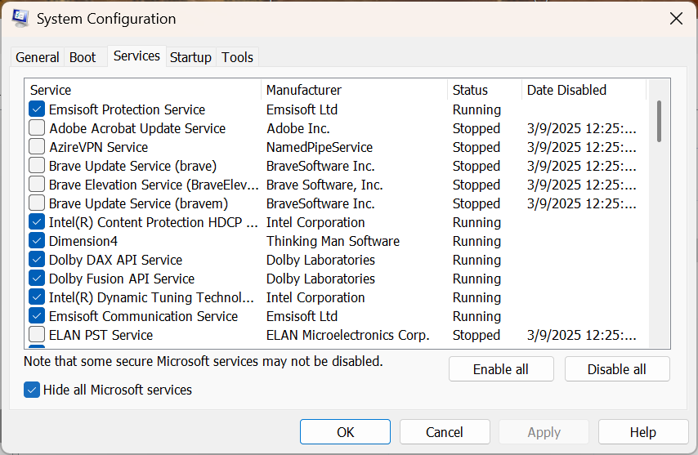Uncheck Dolby Fusion API Service checkbox
The width and height of the screenshot is (698, 455).
[x=37, y=278]
